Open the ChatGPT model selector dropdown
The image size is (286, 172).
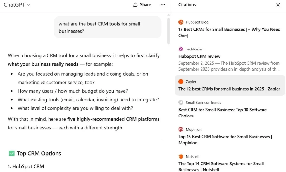click(x=17, y=5)
